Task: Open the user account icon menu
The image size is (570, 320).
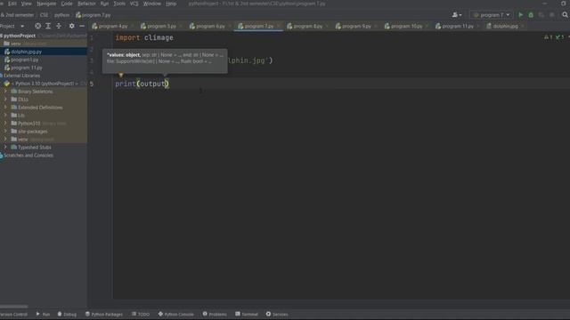Action: click(x=457, y=15)
